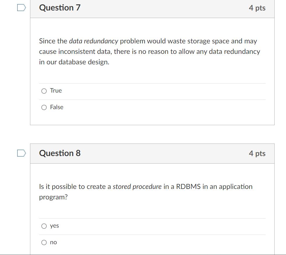Viewport: 286px width, 255px height.
Task: Click the 4 pts label on Question 8
Action: (x=257, y=153)
